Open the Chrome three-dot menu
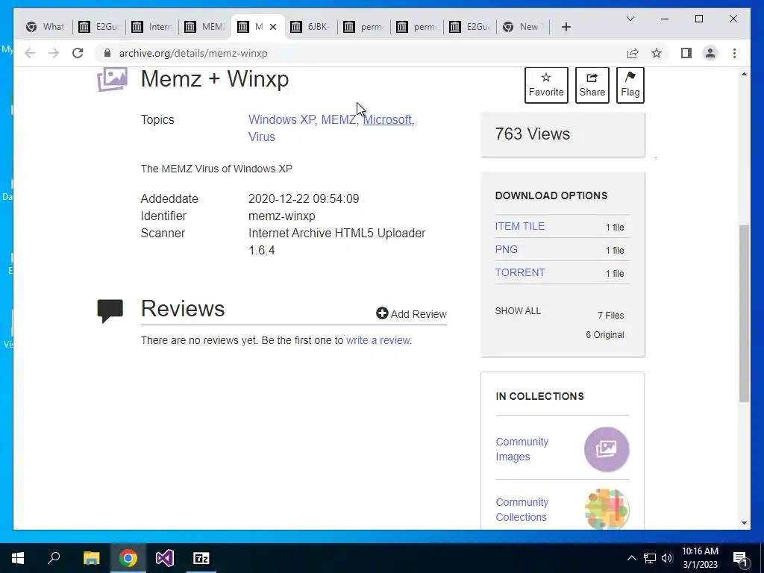The image size is (764, 573). pos(734,53)
